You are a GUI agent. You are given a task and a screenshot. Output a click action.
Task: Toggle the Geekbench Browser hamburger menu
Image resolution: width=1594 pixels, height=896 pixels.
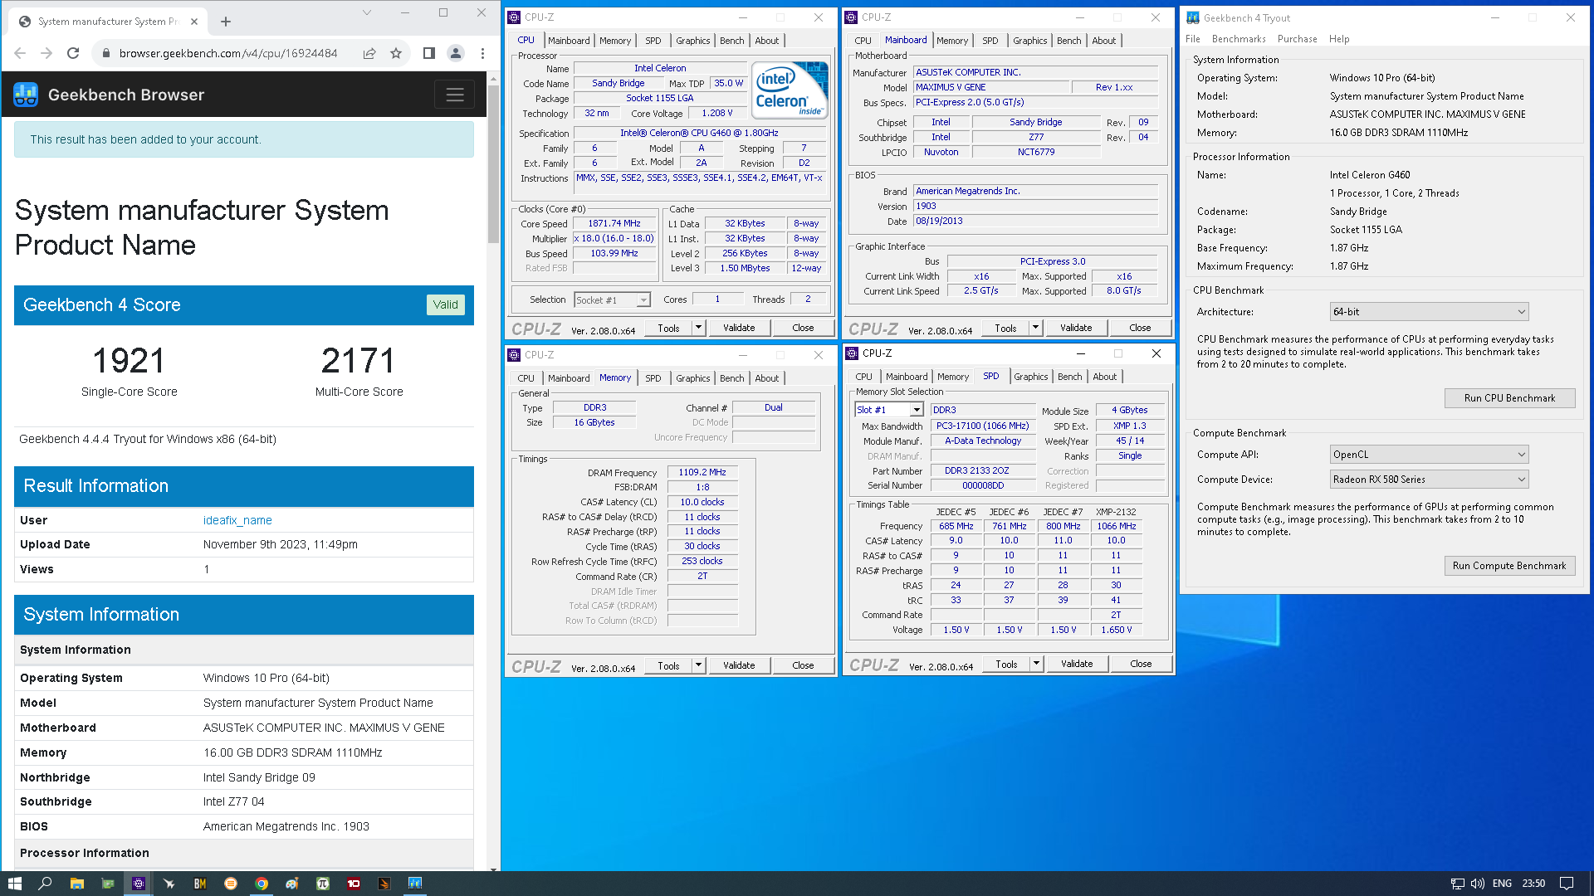click(454, 95)
